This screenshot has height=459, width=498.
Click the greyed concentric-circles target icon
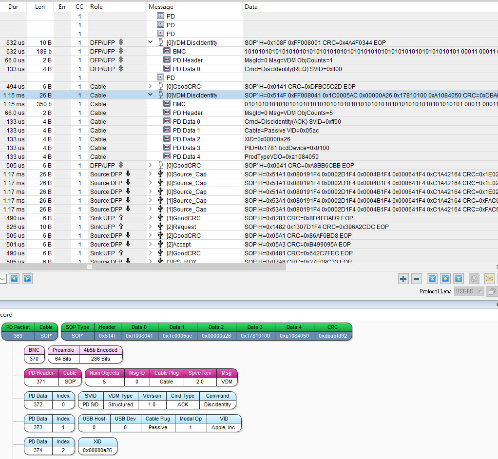[474, 279]
